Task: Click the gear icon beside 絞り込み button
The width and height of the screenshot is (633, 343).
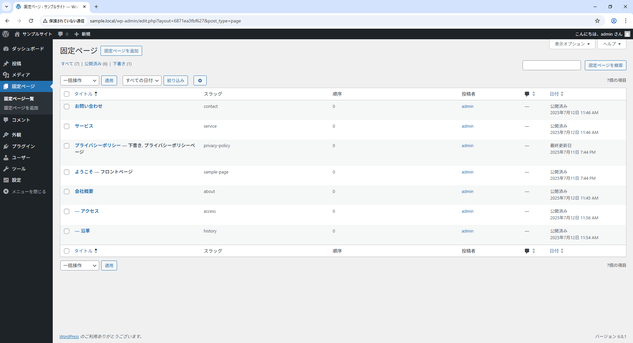Action: [200, 80]
